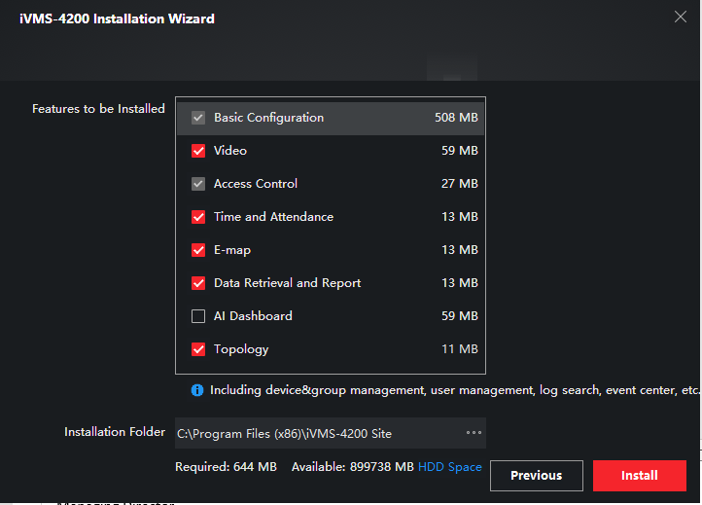Close the installation wizard window
Screen dimensions: 702x505
[x=680, y=17]
